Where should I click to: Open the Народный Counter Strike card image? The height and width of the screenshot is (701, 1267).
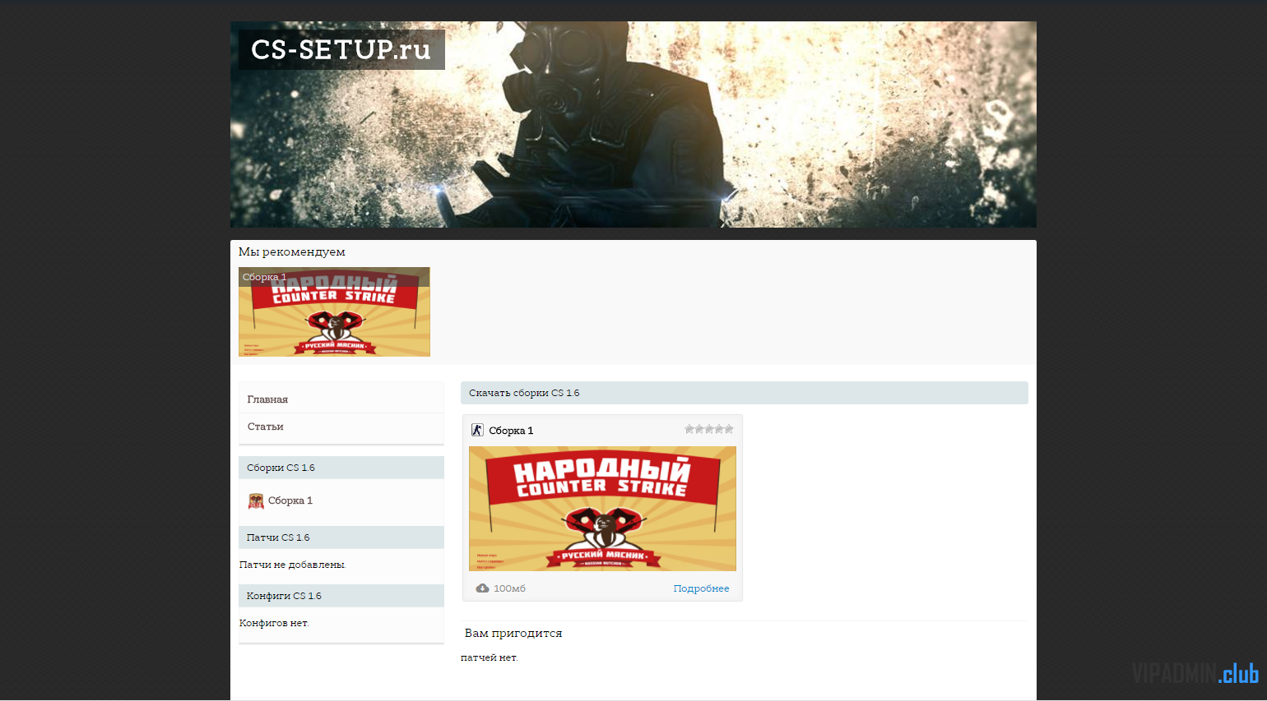[602, 509]
